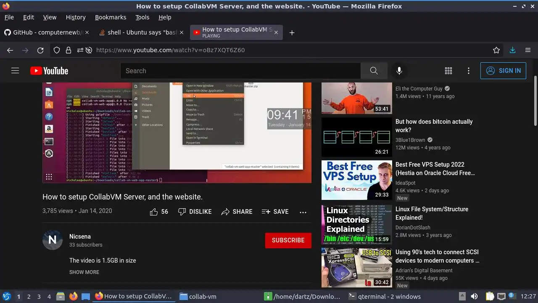538x303 pixels.
Task: Show site security padlock info
Action: [69, 50]
